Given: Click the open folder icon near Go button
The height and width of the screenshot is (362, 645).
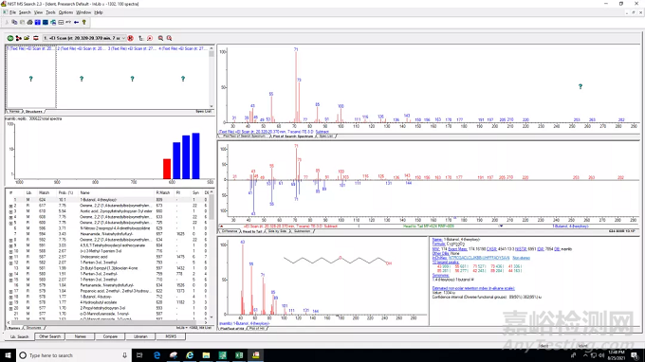Looking at the screenshot, I should 27,38.
